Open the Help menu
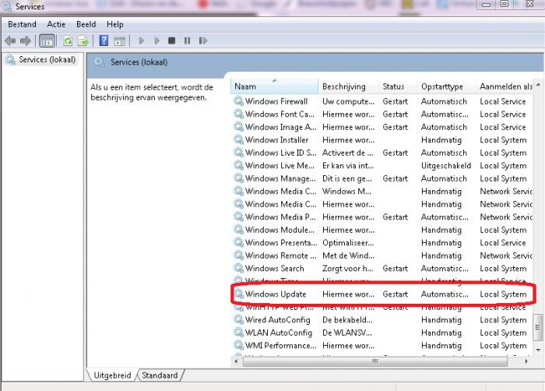The image size is (545, 391). click(x=114, y=24)
